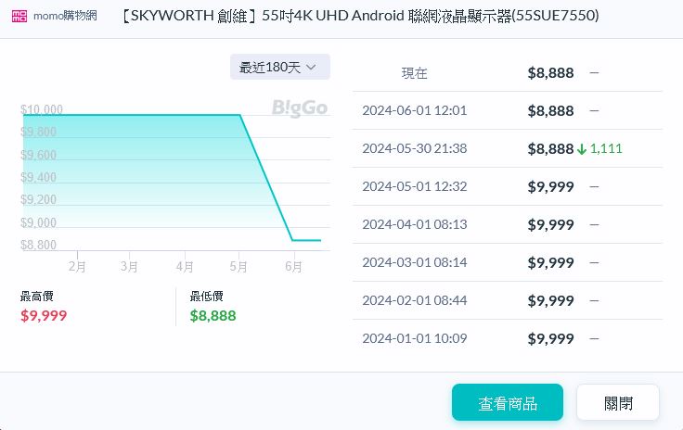Click the 最高價 $9,999 value
683x430 pixels.
click(x=44, y=315)
